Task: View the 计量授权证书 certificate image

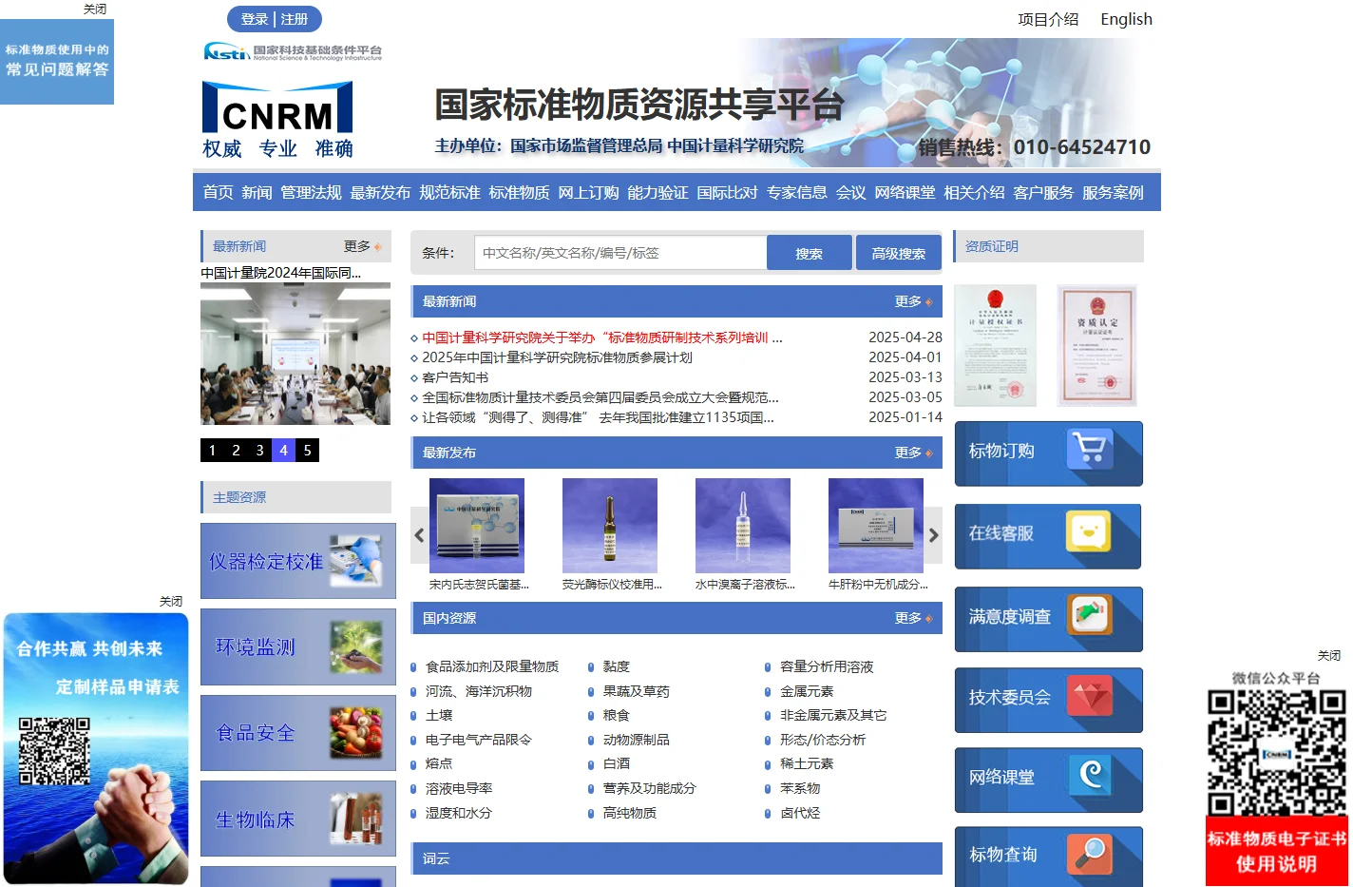Action: click(996, 345)
